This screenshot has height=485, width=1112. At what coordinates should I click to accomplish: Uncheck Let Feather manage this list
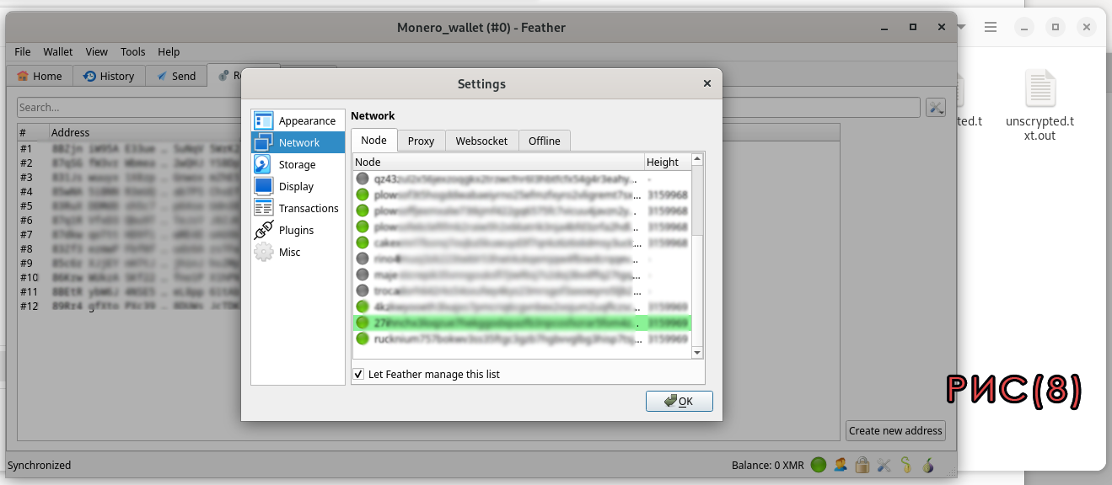359,374
